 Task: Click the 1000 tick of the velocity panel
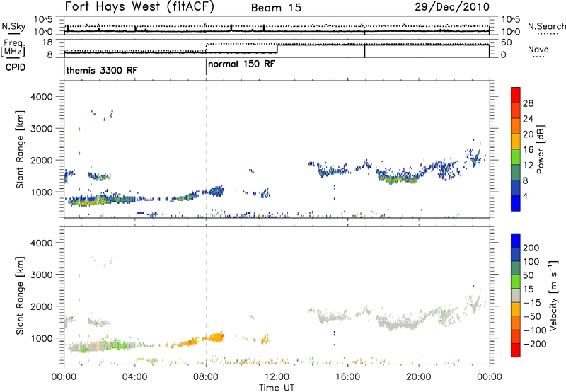41,338
